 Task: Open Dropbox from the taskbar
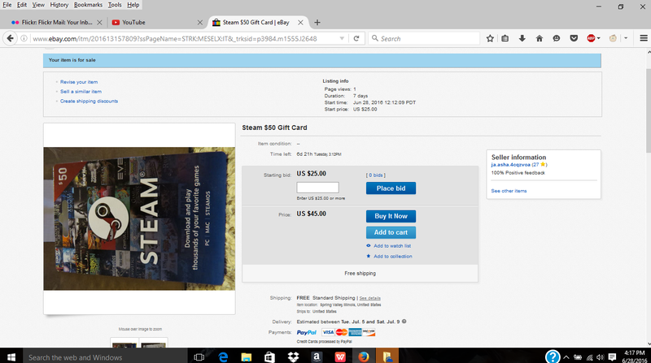(x=293, y=357)
